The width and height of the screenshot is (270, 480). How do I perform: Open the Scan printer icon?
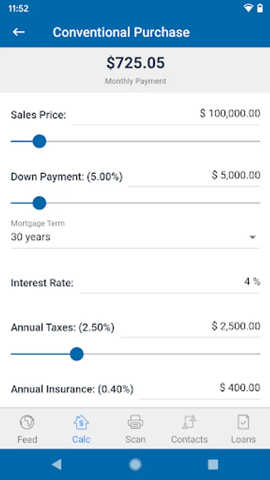click(135, 422)
